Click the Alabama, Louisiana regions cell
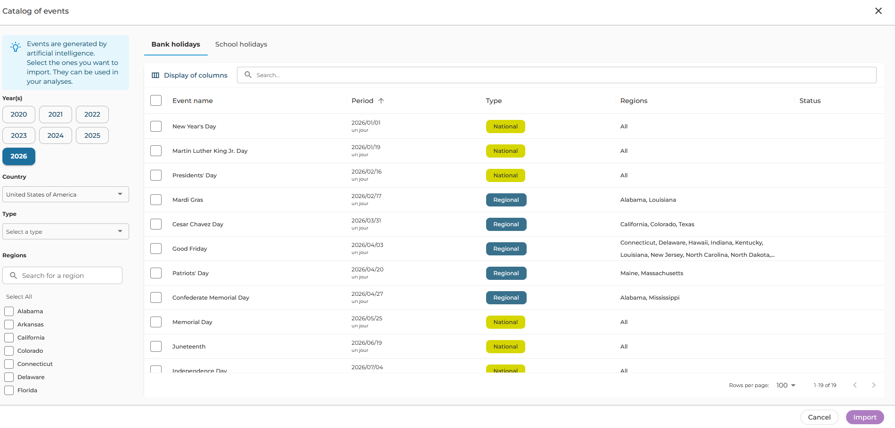 pyautogui.click(x=648, y=200)
